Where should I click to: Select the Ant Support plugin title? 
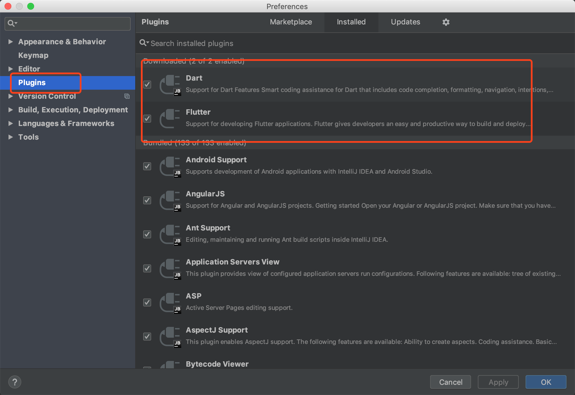(208, 228)
